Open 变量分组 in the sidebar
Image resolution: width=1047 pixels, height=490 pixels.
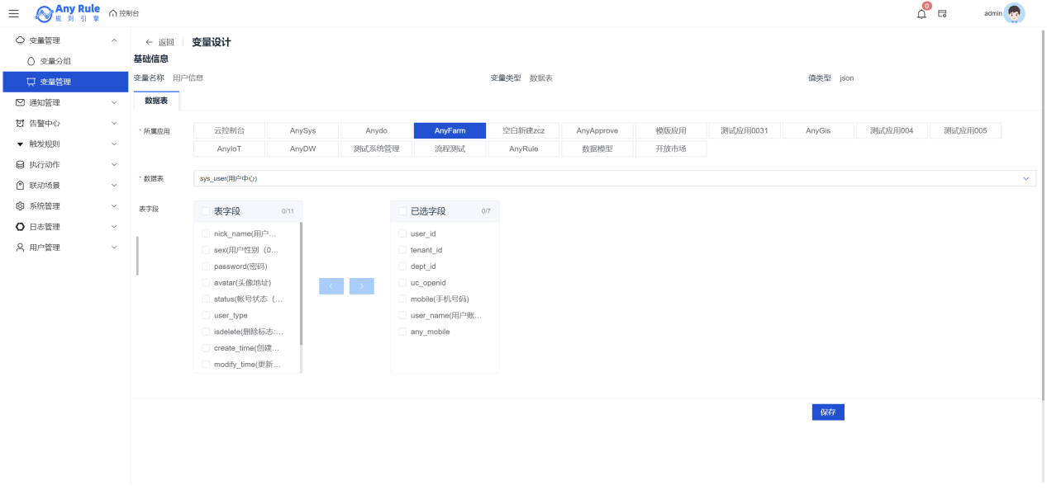click(x=55, y=61)
